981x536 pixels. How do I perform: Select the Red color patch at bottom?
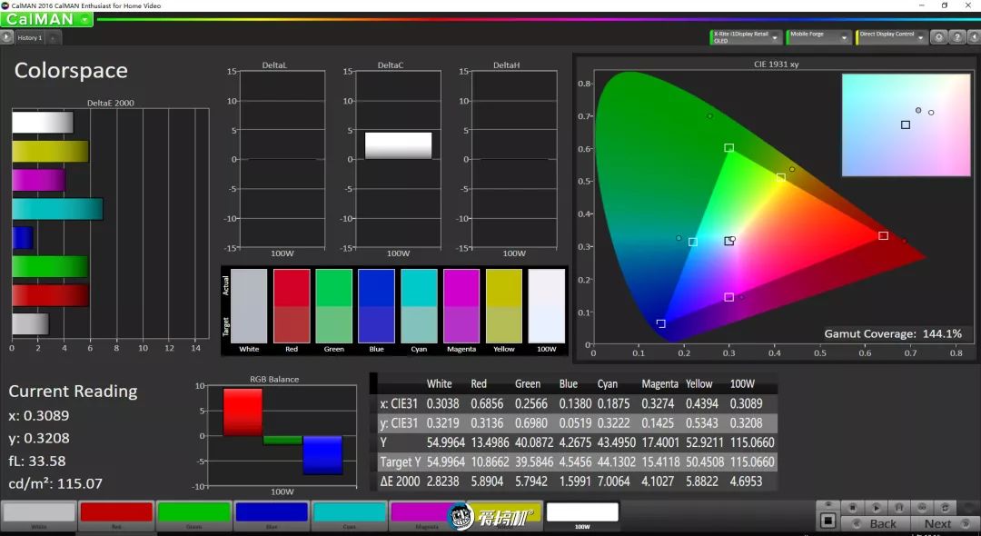(116, 513)
